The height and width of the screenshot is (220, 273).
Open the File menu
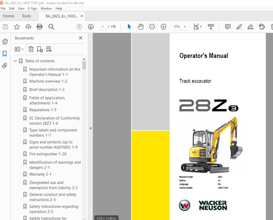[x=3, y=8]
